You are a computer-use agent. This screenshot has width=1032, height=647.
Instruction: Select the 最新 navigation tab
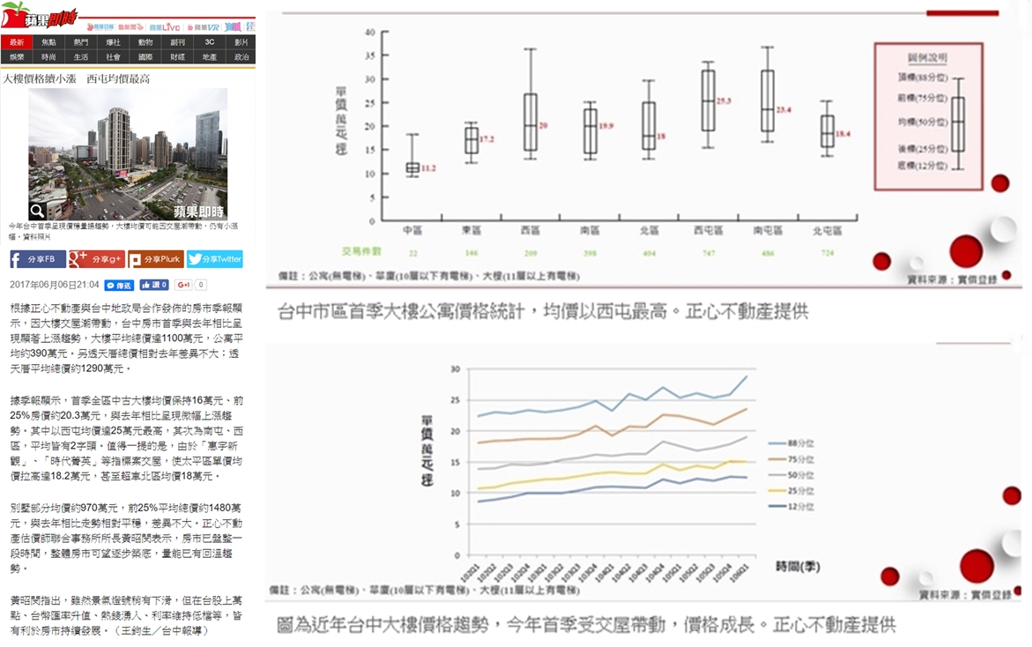click(x=17, y=41)
